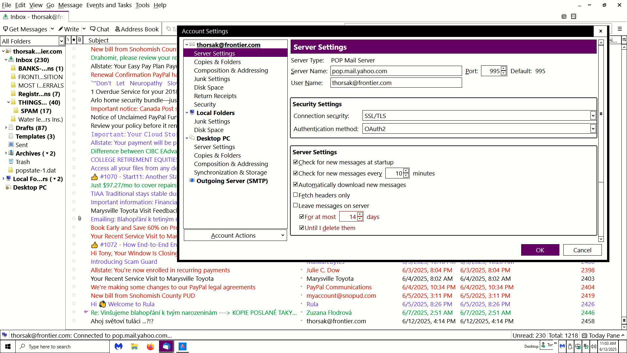Collapse Desktop PC in Account Settings tree
The width and height of the screenshot is (627, 353).
tap(187, 138)
